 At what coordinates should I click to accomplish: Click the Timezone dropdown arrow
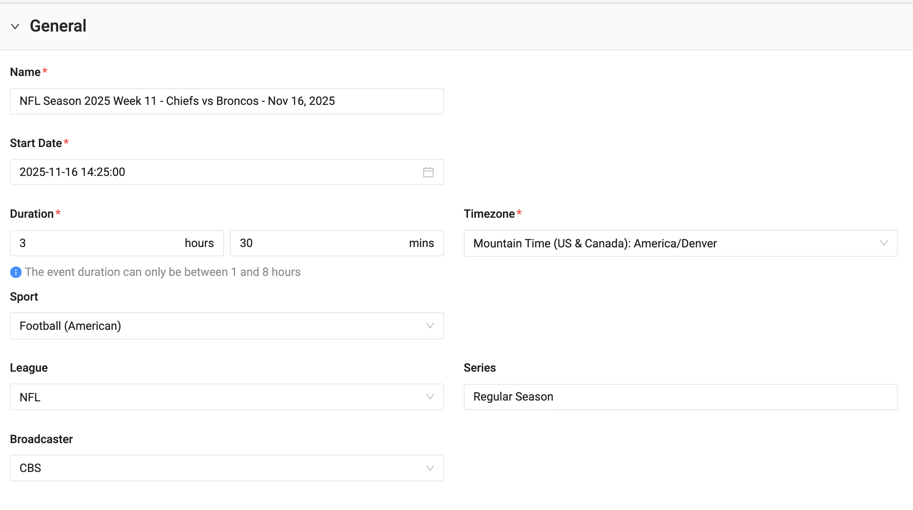(884, 243)
